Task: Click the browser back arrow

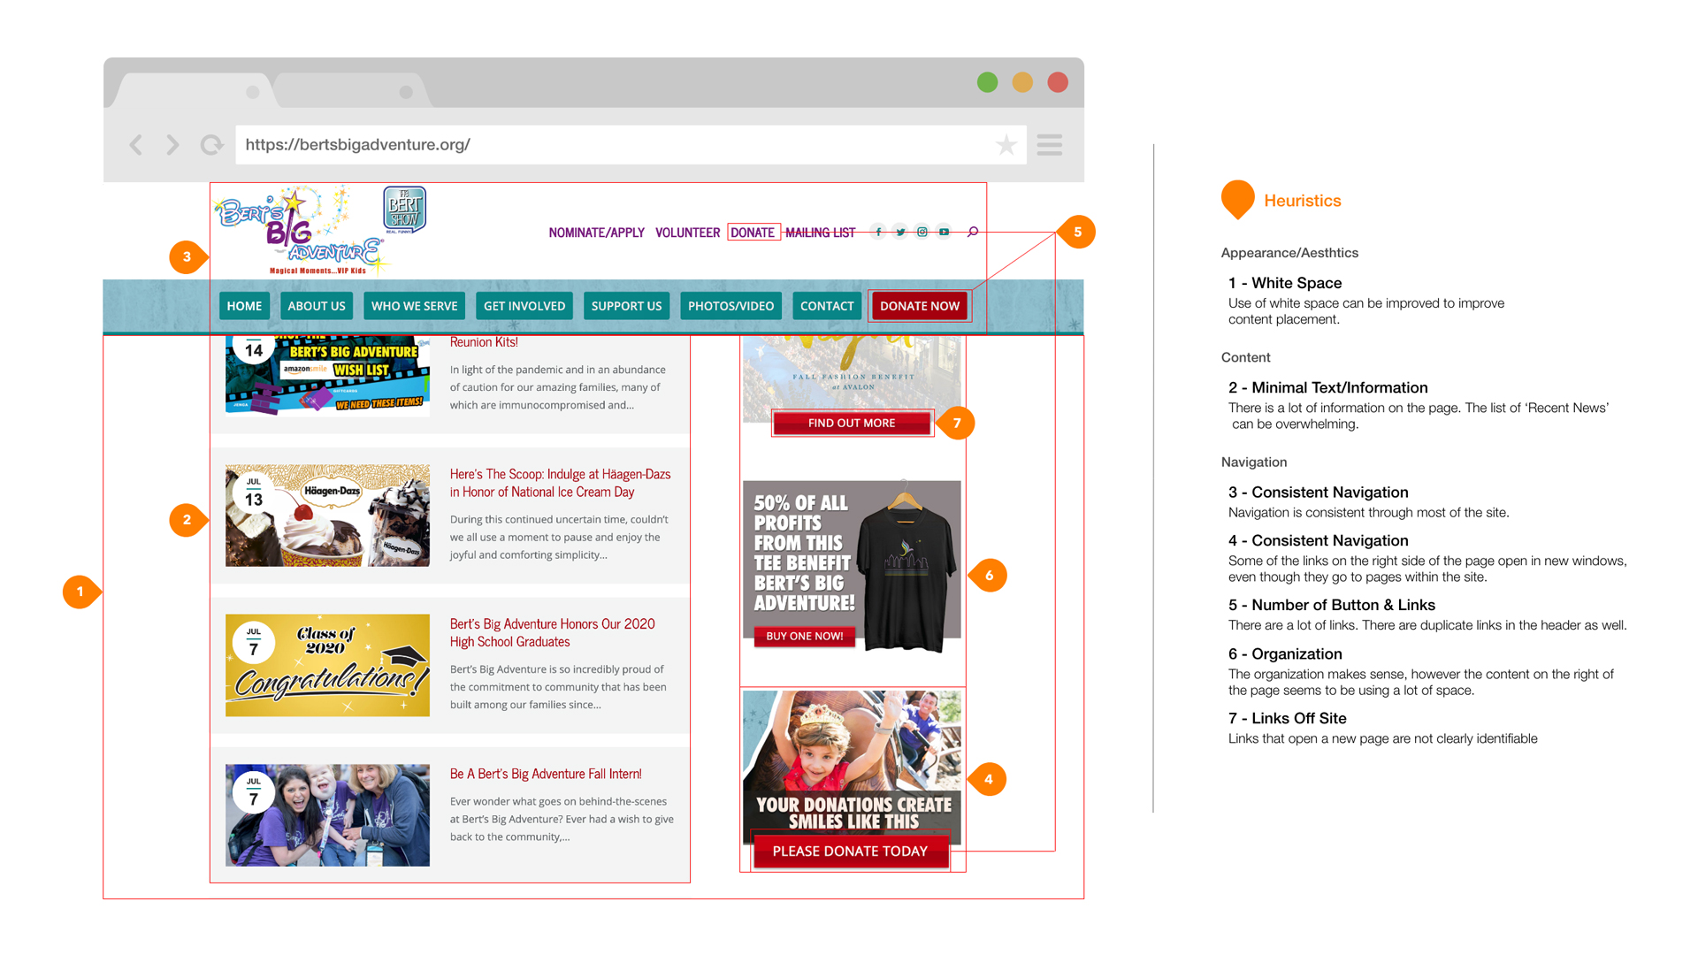Action: pos(136,145)
